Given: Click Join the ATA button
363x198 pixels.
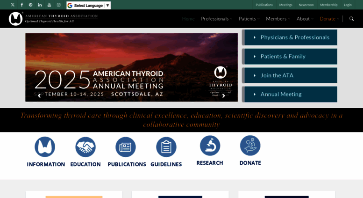Looking at the screenshot, I should point(290,75).
